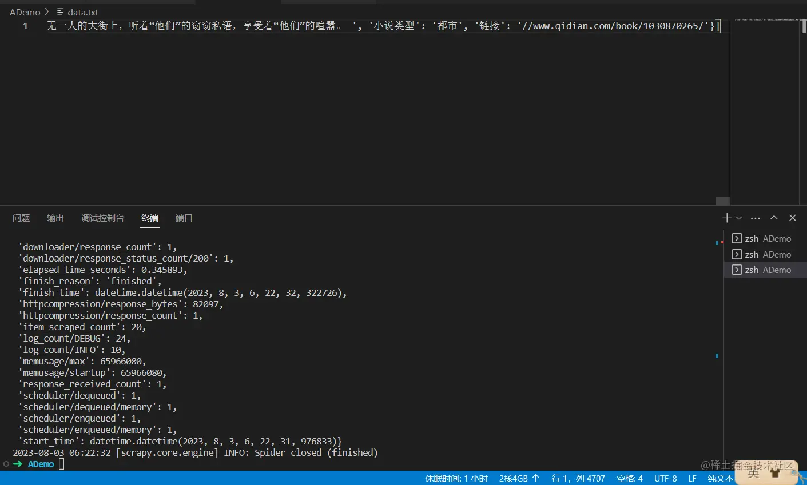
Task: Click line number 1 in the gutter
Action: pyautogui.click(x=26, y=26)
